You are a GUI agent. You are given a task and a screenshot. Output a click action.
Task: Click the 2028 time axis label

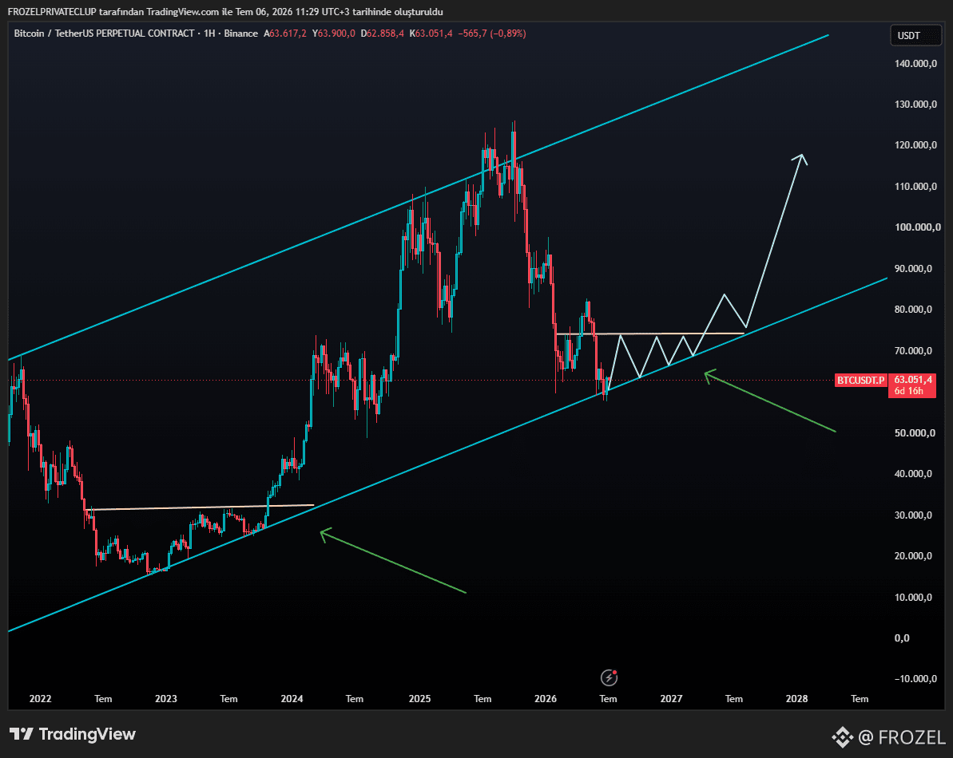tap(796, 698)
